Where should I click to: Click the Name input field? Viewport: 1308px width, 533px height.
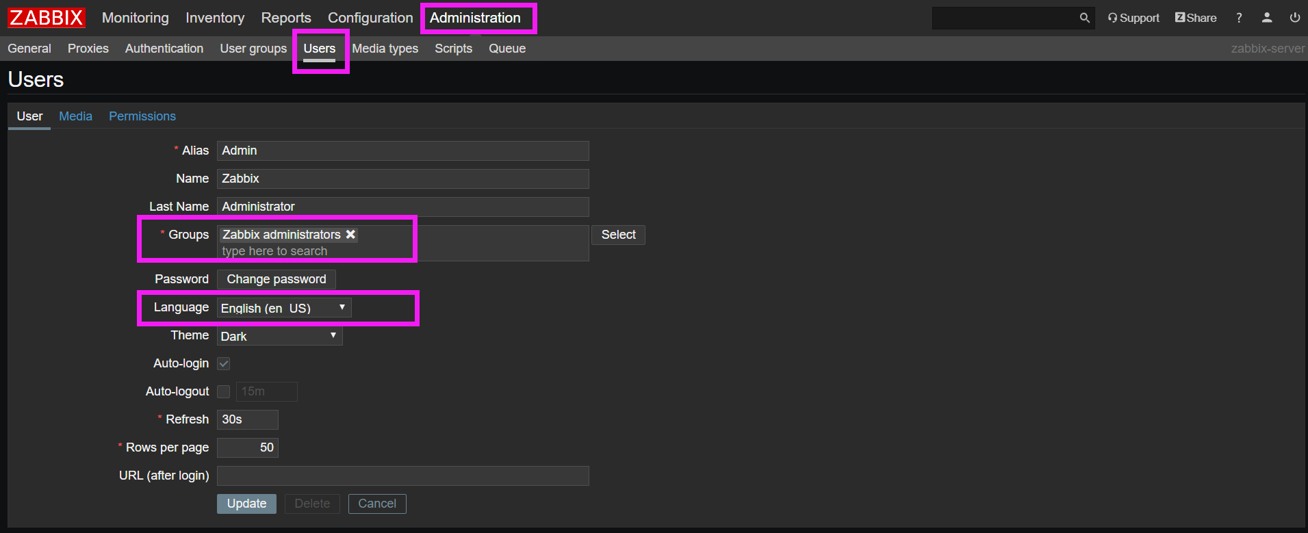click(403, 179)
